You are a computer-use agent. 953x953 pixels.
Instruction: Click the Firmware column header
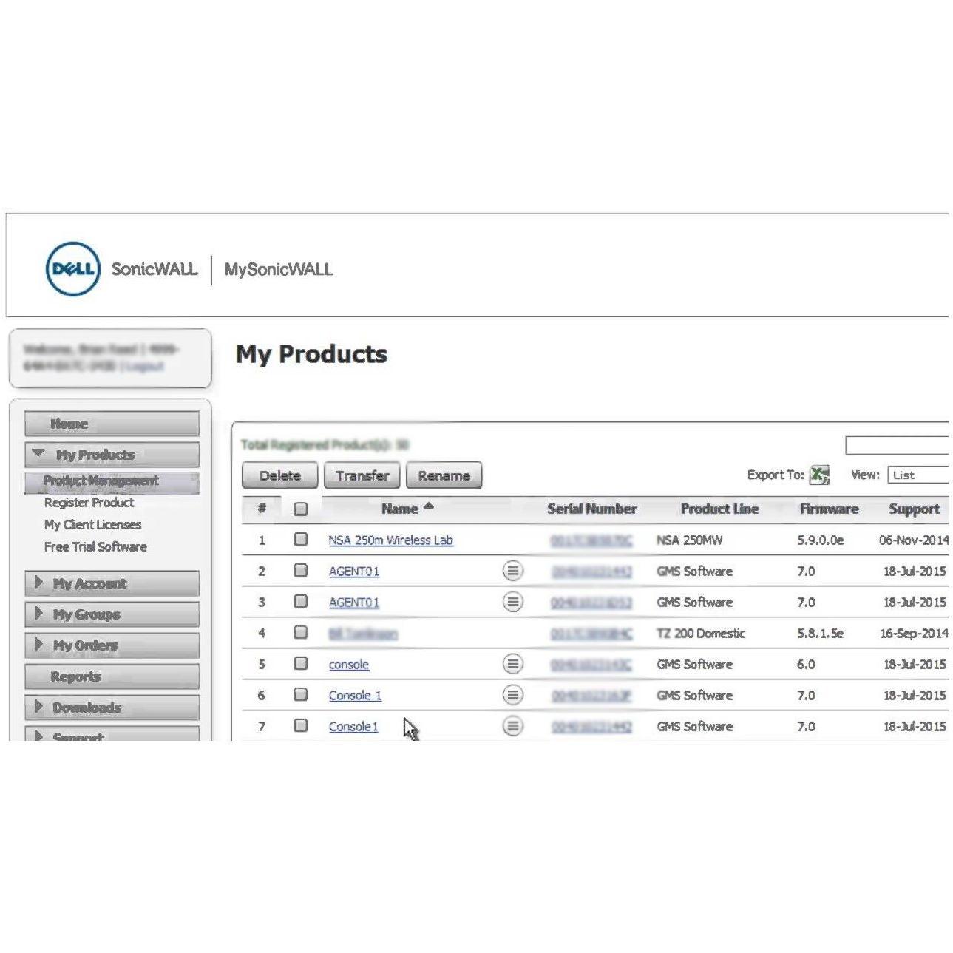(x=829, y=509)
